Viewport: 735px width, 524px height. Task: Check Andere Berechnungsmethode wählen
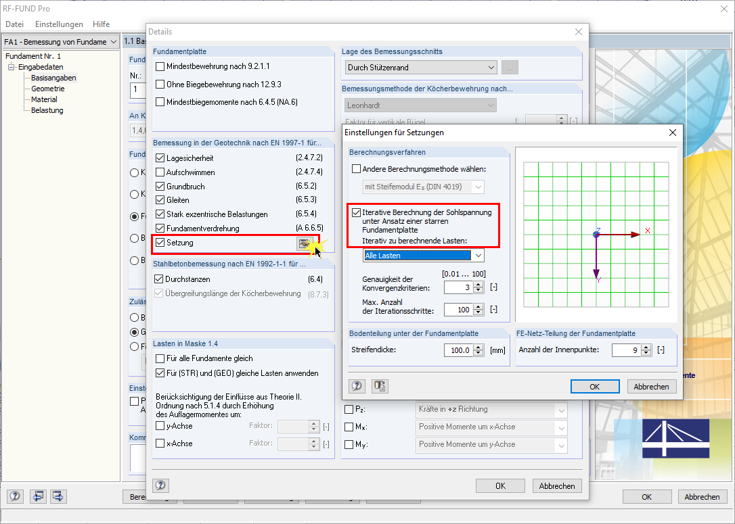click(x=356, y=169)
